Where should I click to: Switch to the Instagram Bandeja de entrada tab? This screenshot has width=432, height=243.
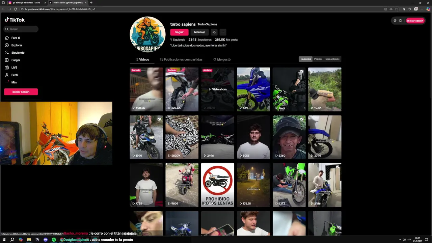point(26,3)
